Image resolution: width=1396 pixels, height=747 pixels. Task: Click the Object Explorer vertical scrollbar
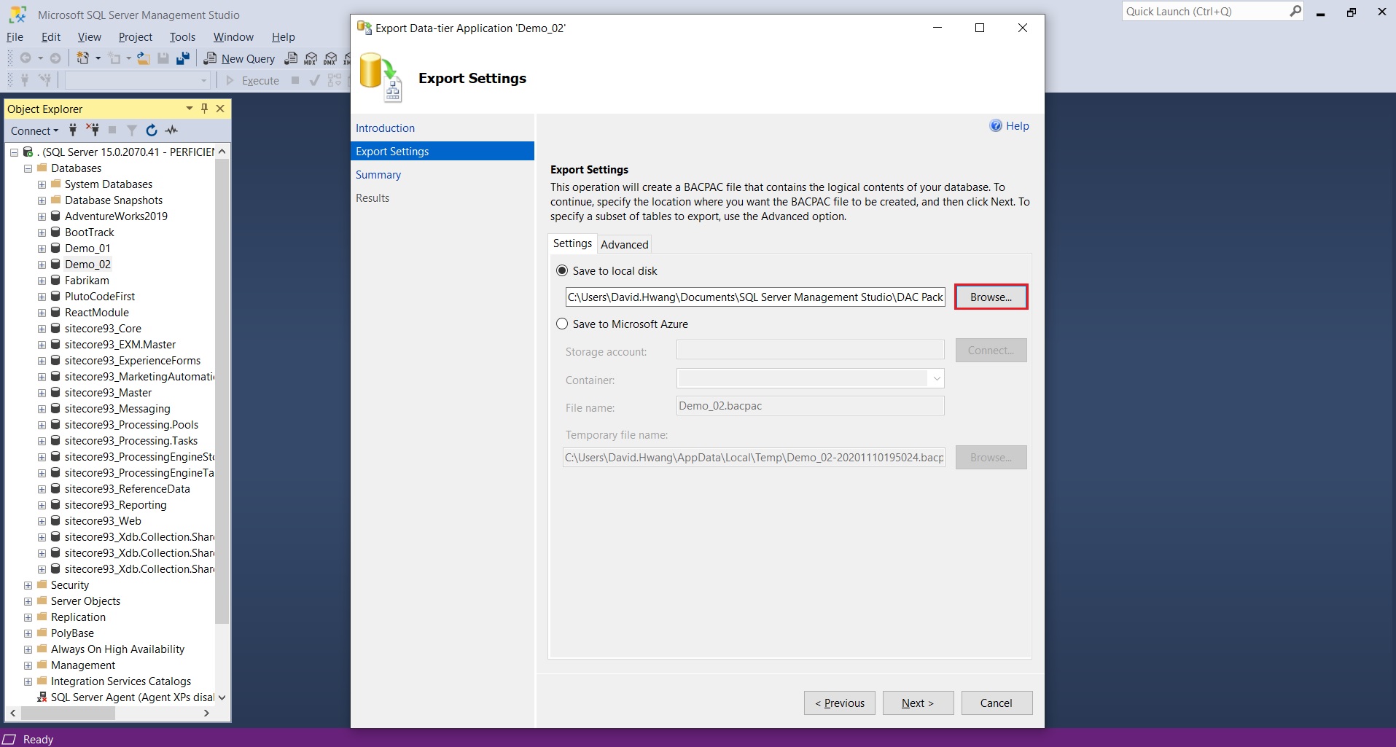222,390
